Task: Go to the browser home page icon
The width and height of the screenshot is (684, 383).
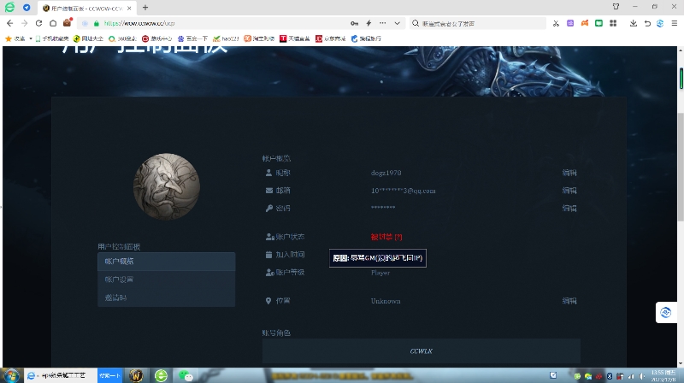Action: tap(53, 23)
